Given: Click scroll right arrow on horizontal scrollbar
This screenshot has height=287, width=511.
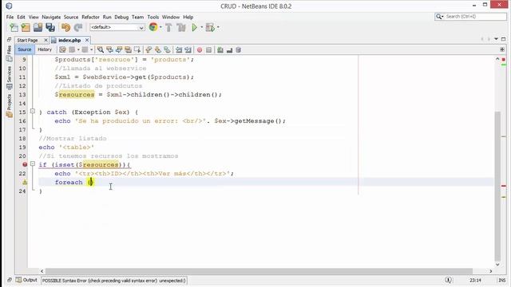Looking at the screenshot, I should 491,271.
